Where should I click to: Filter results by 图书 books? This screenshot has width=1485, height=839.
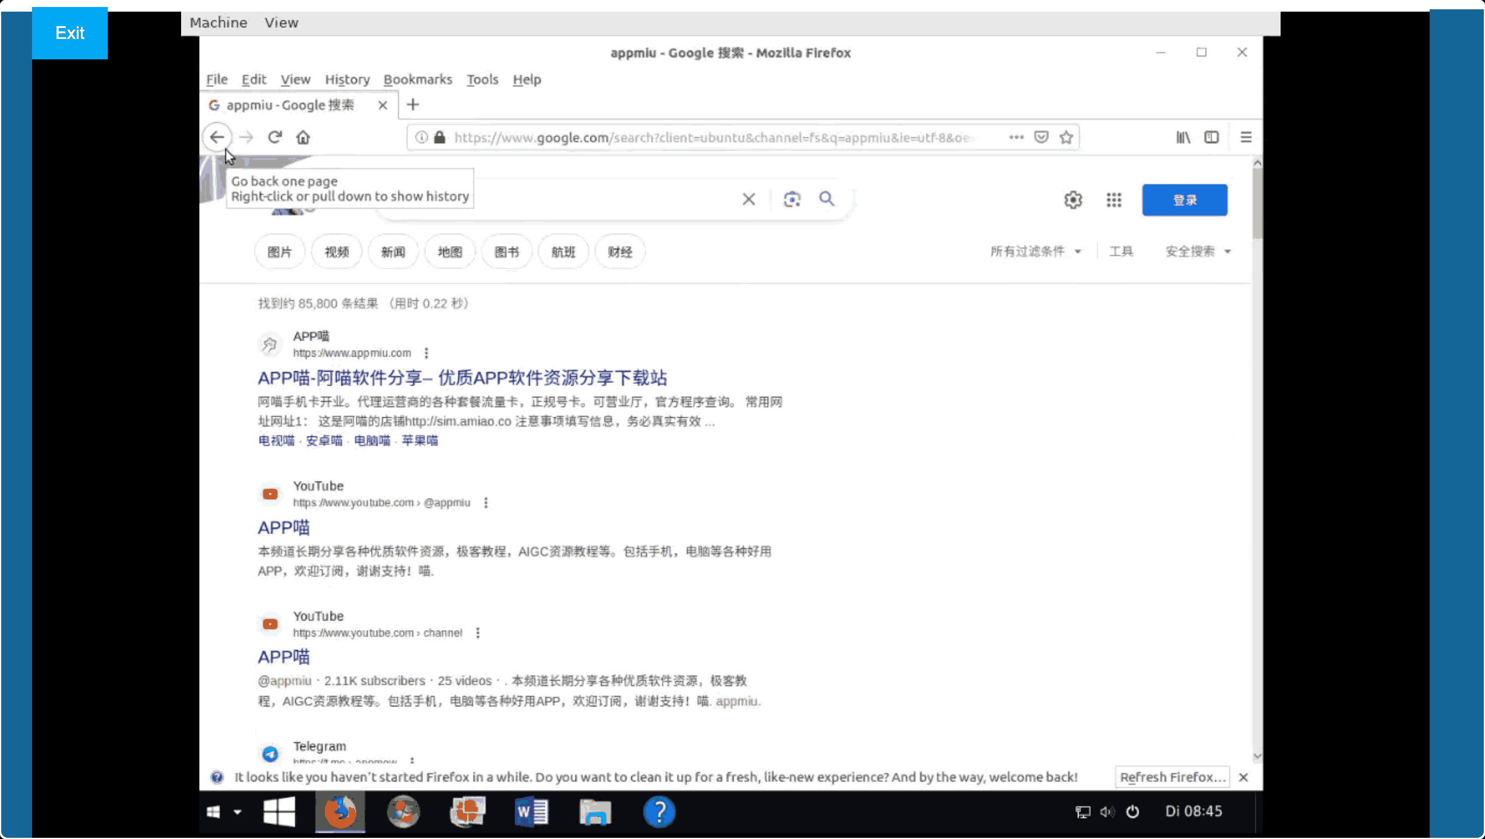(507, 252)
